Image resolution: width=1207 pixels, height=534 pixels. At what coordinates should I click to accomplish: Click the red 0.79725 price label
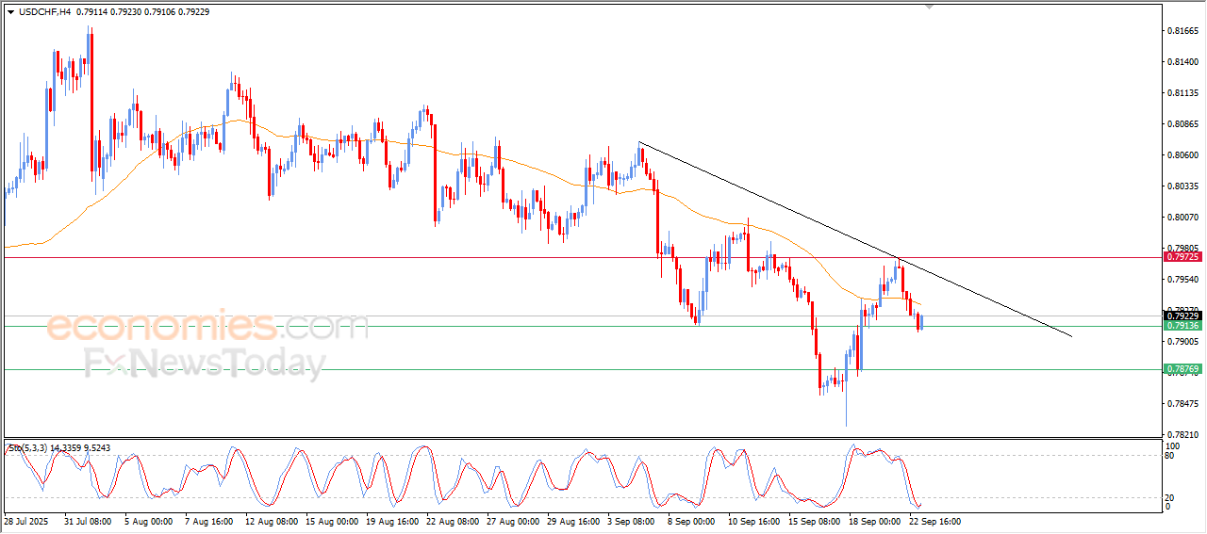point(1182,257)
